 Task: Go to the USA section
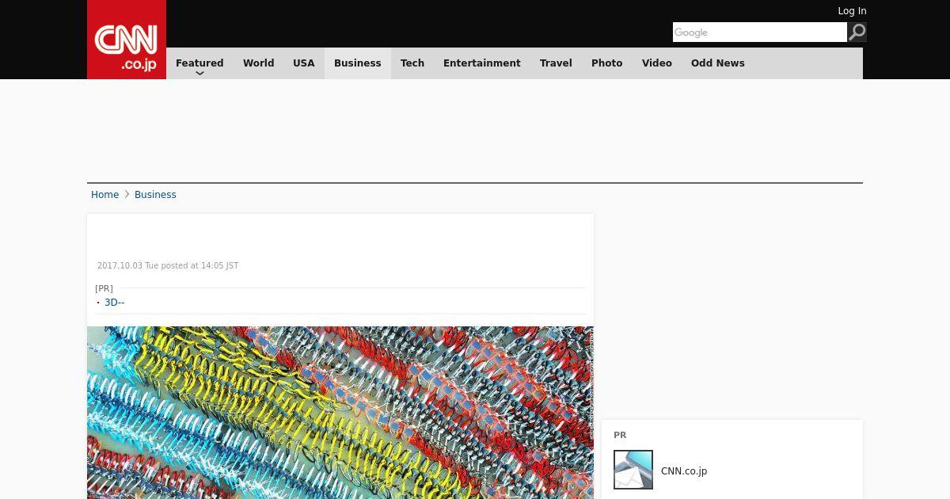304,63
